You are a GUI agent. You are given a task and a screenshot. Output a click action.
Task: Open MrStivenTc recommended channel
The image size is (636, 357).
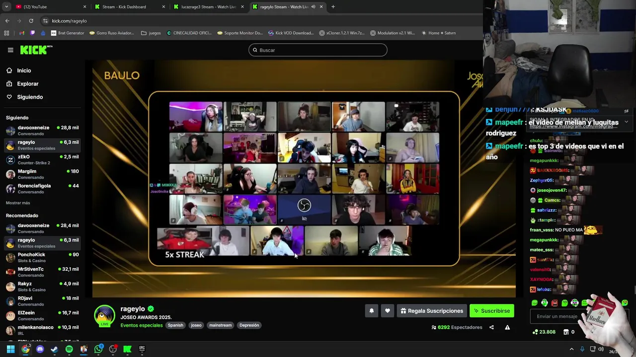pyautogui.click(x=42, y=272)
